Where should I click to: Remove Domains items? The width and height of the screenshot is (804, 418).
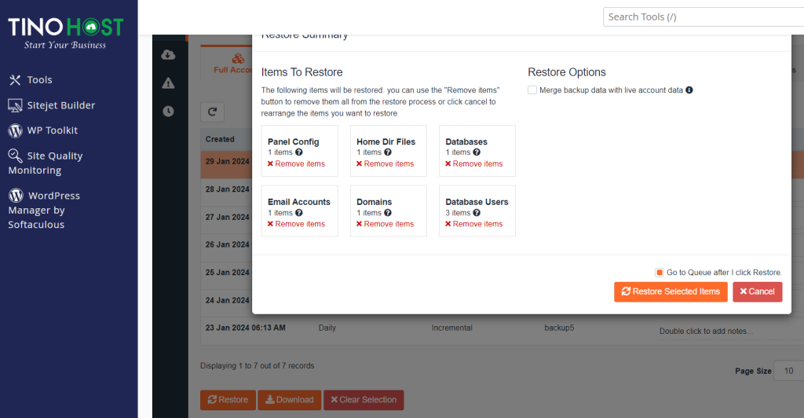pos(385,224)
